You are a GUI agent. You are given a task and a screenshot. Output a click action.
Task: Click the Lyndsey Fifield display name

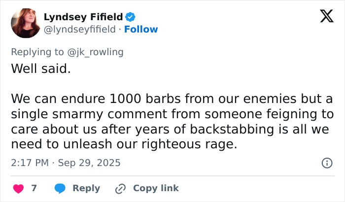[82, 16]
